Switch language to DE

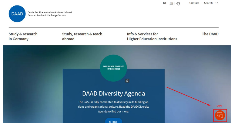165,3
